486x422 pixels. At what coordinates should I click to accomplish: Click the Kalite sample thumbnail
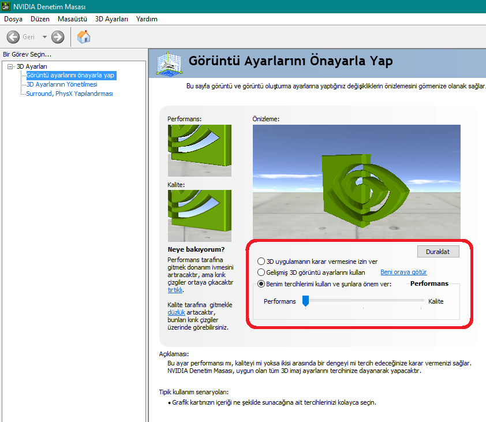pyautogui.click(x=200, y=216)
